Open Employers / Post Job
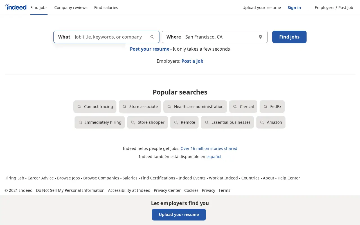Viewport: 360px width, 225px height. pyautogui.click(x=334, y=8)
